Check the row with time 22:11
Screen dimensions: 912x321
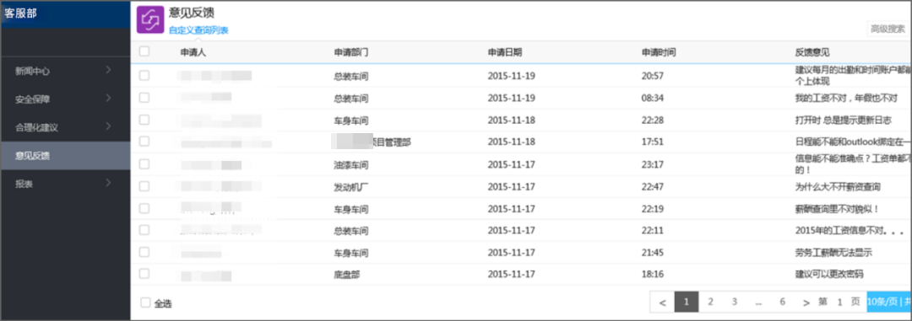pyautogui.click(x=144, y=230)
